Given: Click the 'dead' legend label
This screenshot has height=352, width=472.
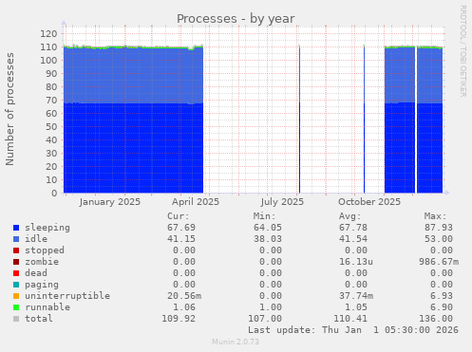Looking at the screenshot, I should click(36, 273).
